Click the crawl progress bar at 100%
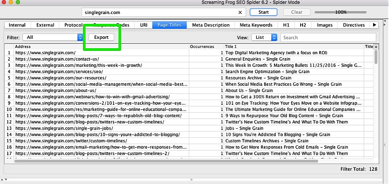The image size is (389, 184). pyautogui.click(x=341, y=12)
